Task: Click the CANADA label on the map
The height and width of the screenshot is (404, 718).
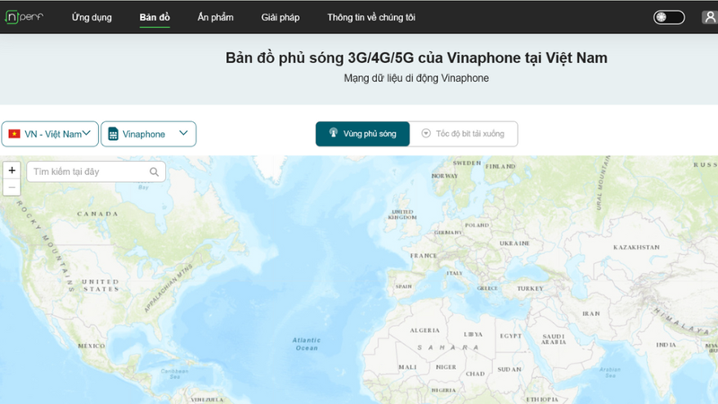Action: tap(98, 214)
